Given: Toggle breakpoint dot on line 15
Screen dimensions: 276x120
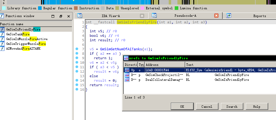Looking at the screenshot, I should point(77,85).
